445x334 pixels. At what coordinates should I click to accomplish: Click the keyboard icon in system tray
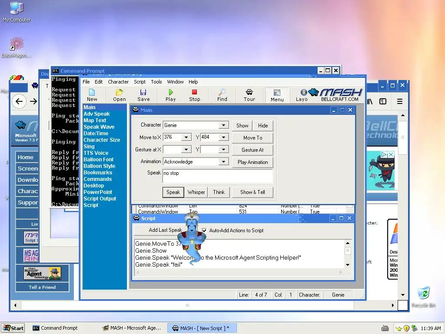coord(385,328)
